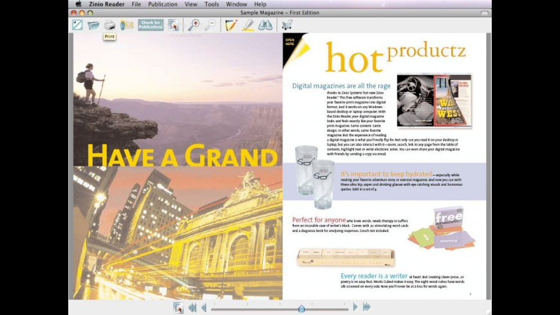
Task: Click the zoom in magnifier icon
Action: 194,25
